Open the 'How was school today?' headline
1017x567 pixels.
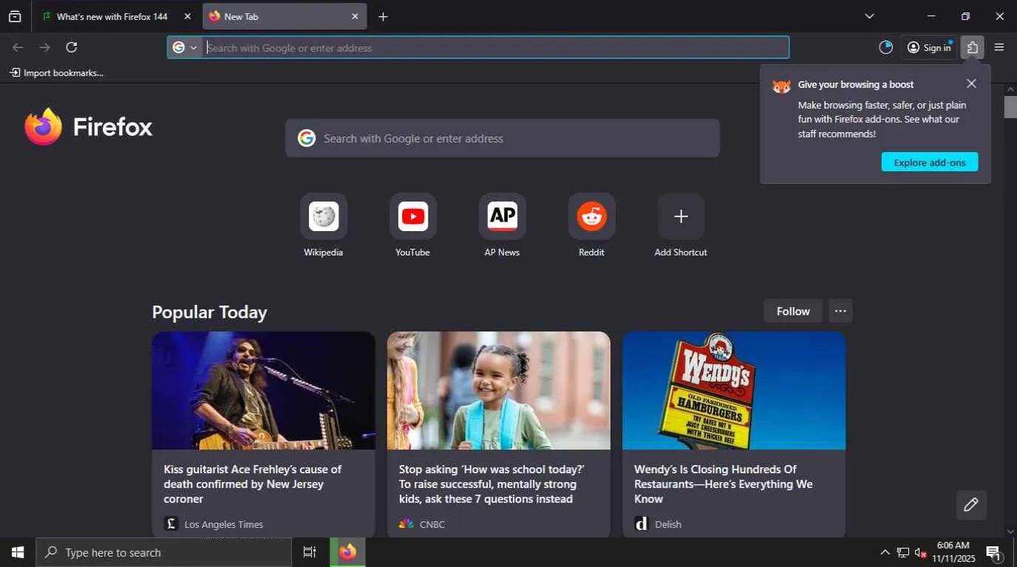pos(492,484)
